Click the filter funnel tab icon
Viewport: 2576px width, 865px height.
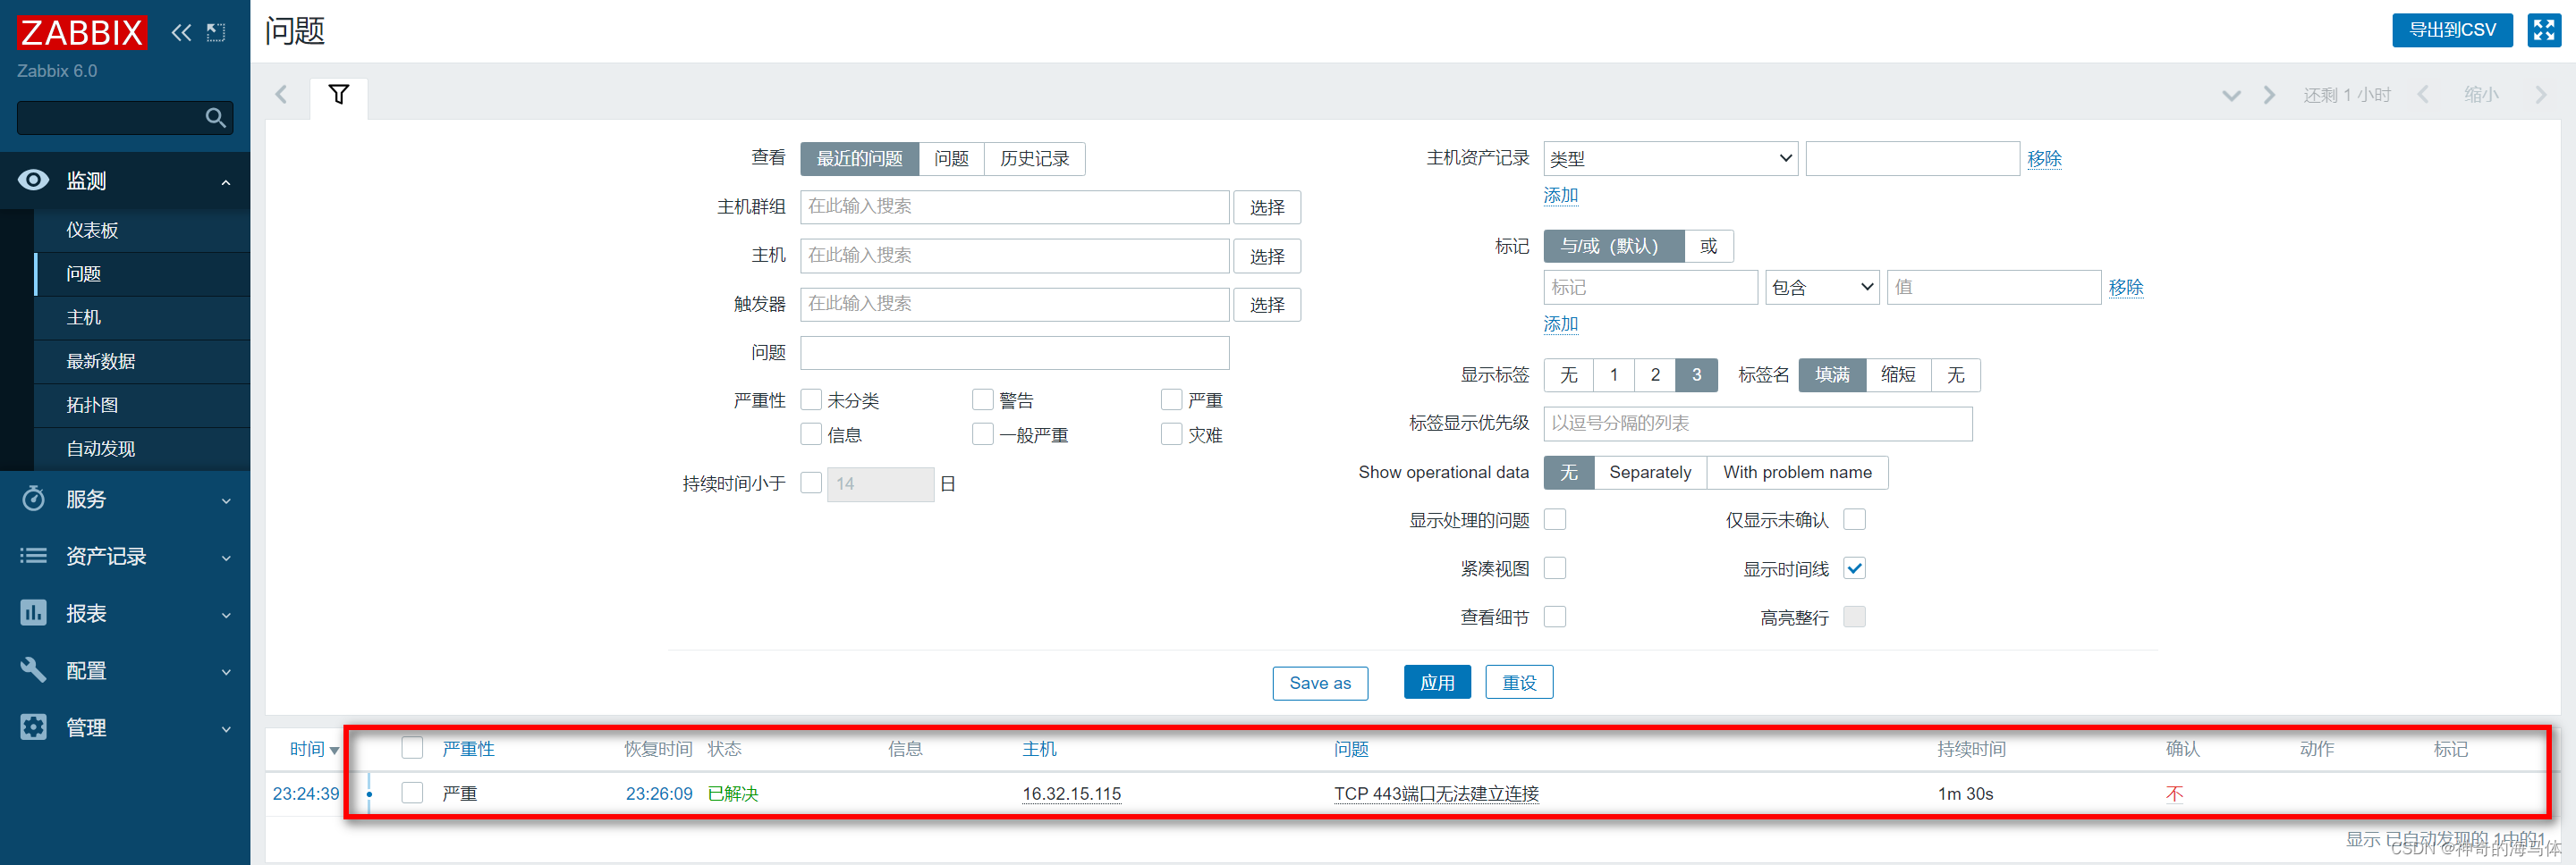338,97
